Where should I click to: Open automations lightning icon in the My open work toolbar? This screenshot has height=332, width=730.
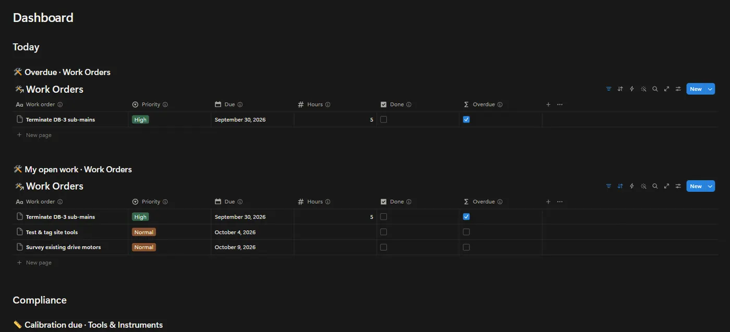[x=632, y=186]
